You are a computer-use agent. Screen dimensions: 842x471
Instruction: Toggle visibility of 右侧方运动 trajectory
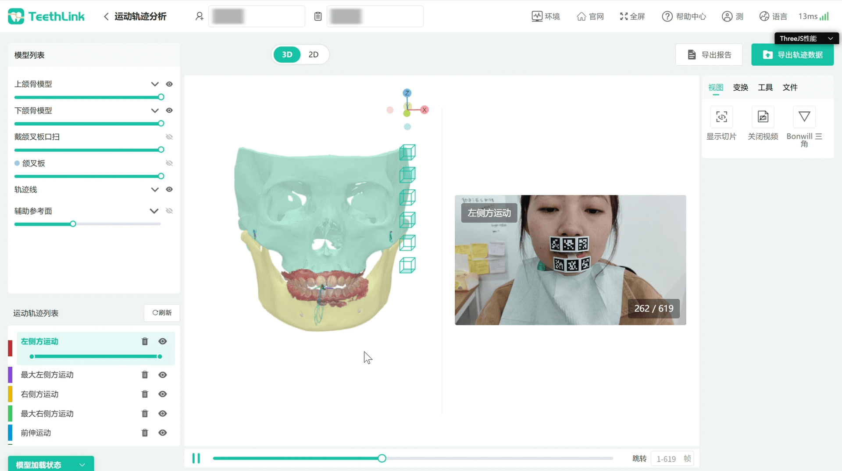[x=163, y=394]
